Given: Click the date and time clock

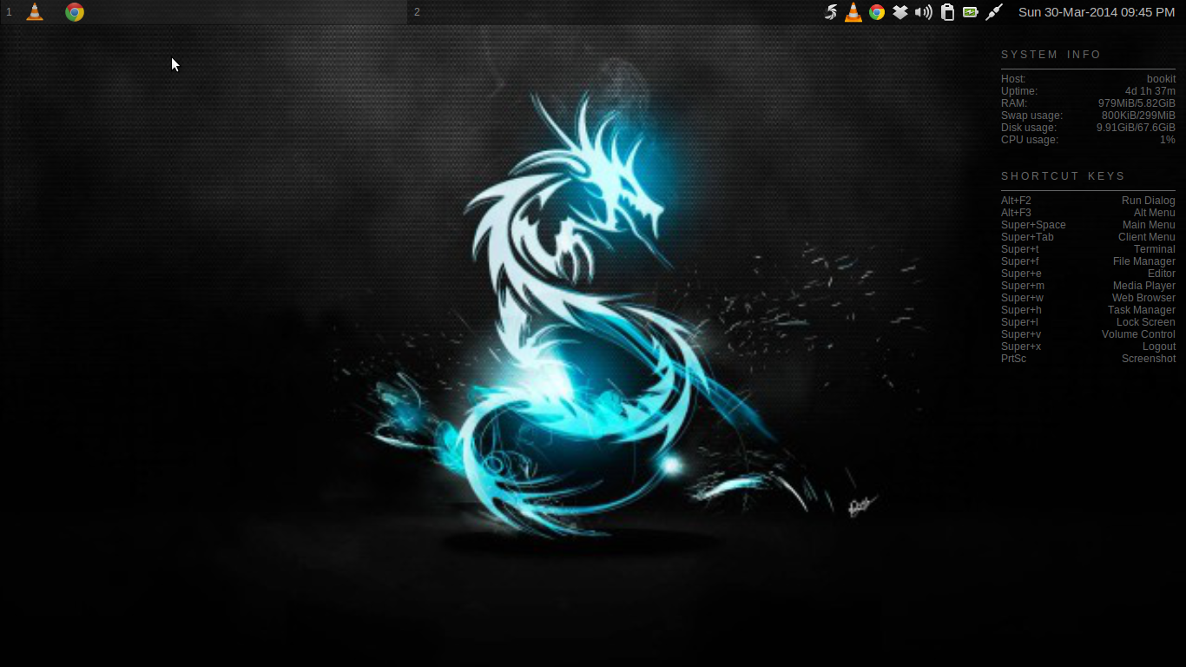Looking at the screenshot, I should (x=1096, y=12).
